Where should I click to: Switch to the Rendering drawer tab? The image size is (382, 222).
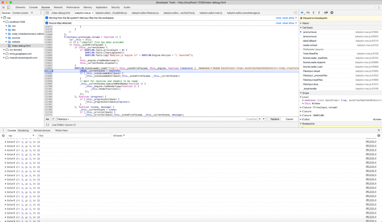(23, 130)
